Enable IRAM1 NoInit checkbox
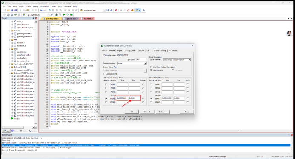 (188, 98)
